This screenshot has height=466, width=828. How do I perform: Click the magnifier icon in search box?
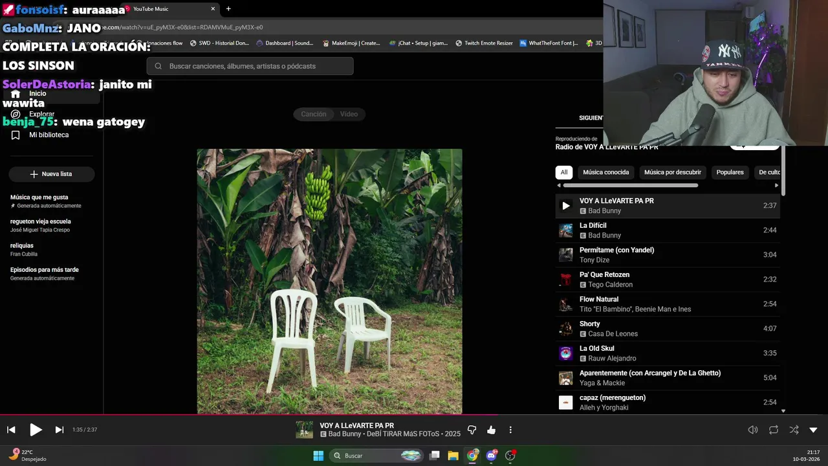158,66
